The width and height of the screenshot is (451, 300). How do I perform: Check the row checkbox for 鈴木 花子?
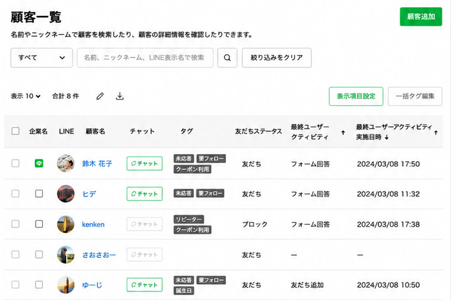(x=15, y=163)
